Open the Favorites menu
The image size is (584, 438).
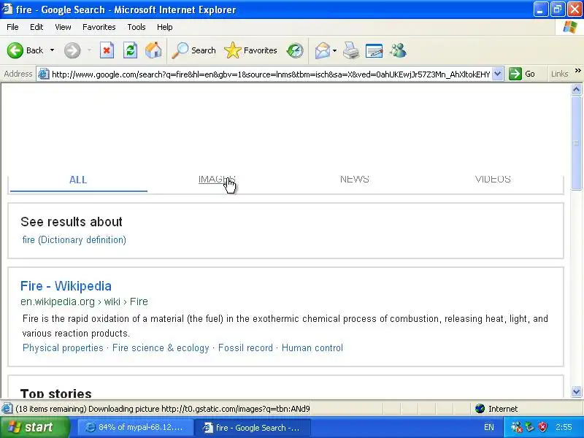click(99, 27)
